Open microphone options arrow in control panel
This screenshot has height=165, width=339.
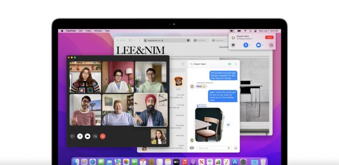250,45
